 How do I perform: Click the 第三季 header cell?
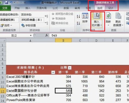click(96, 72)
